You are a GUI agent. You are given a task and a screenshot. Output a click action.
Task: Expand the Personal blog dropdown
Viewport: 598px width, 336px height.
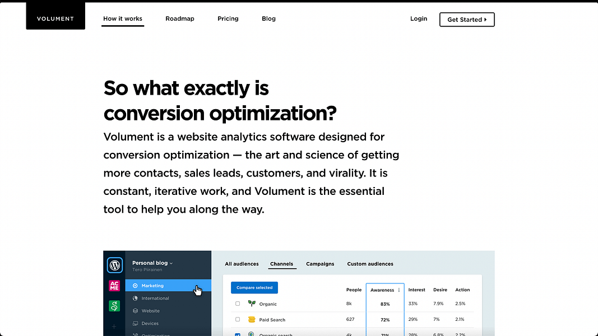(x=152, y=263)
